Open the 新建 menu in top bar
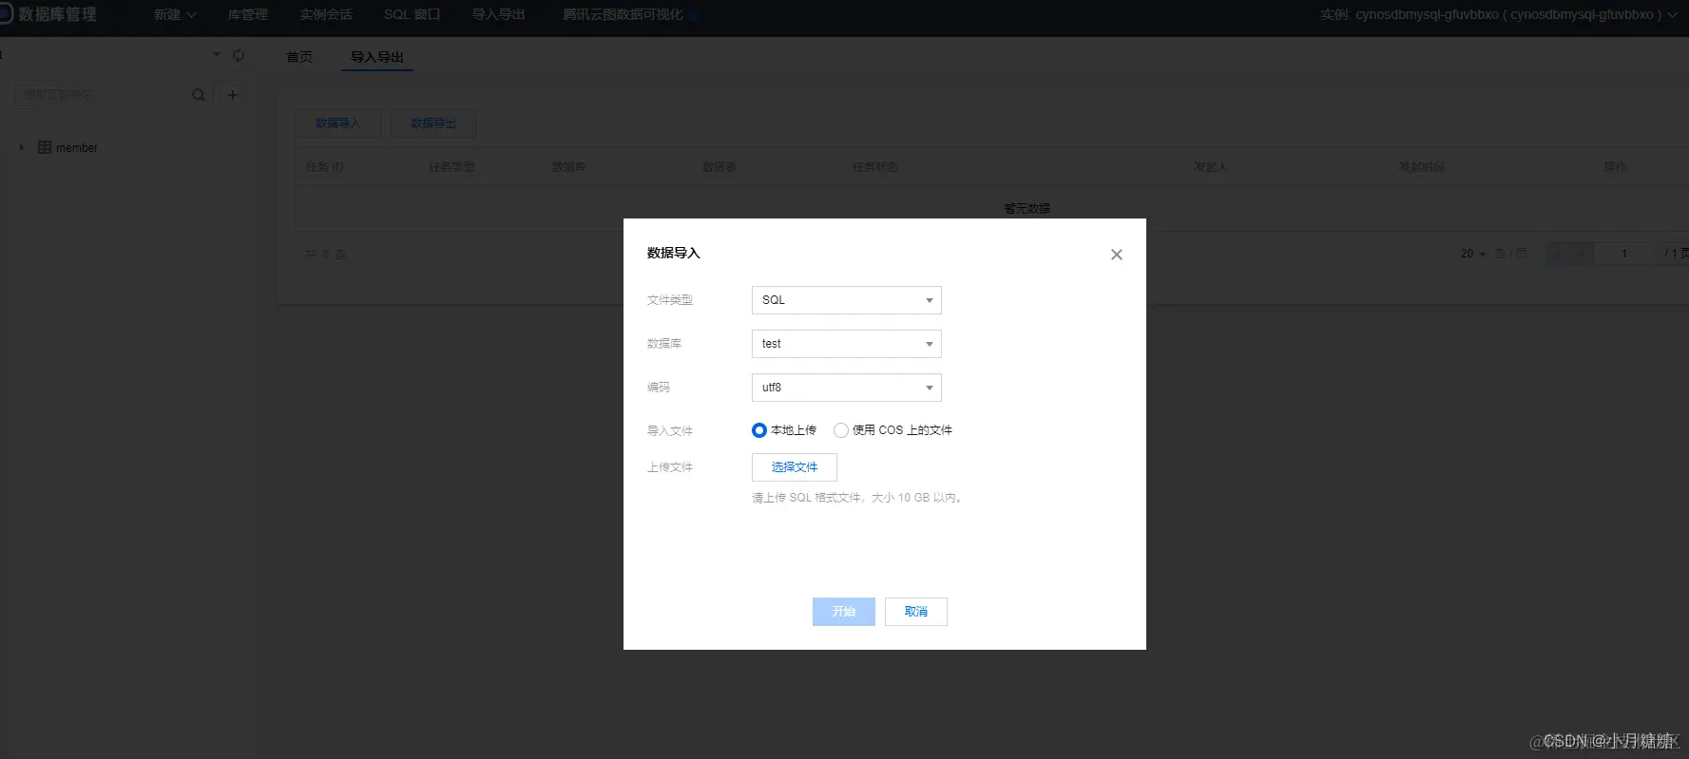This screenshot has width=1689, height=759. (x=175, y=15)
